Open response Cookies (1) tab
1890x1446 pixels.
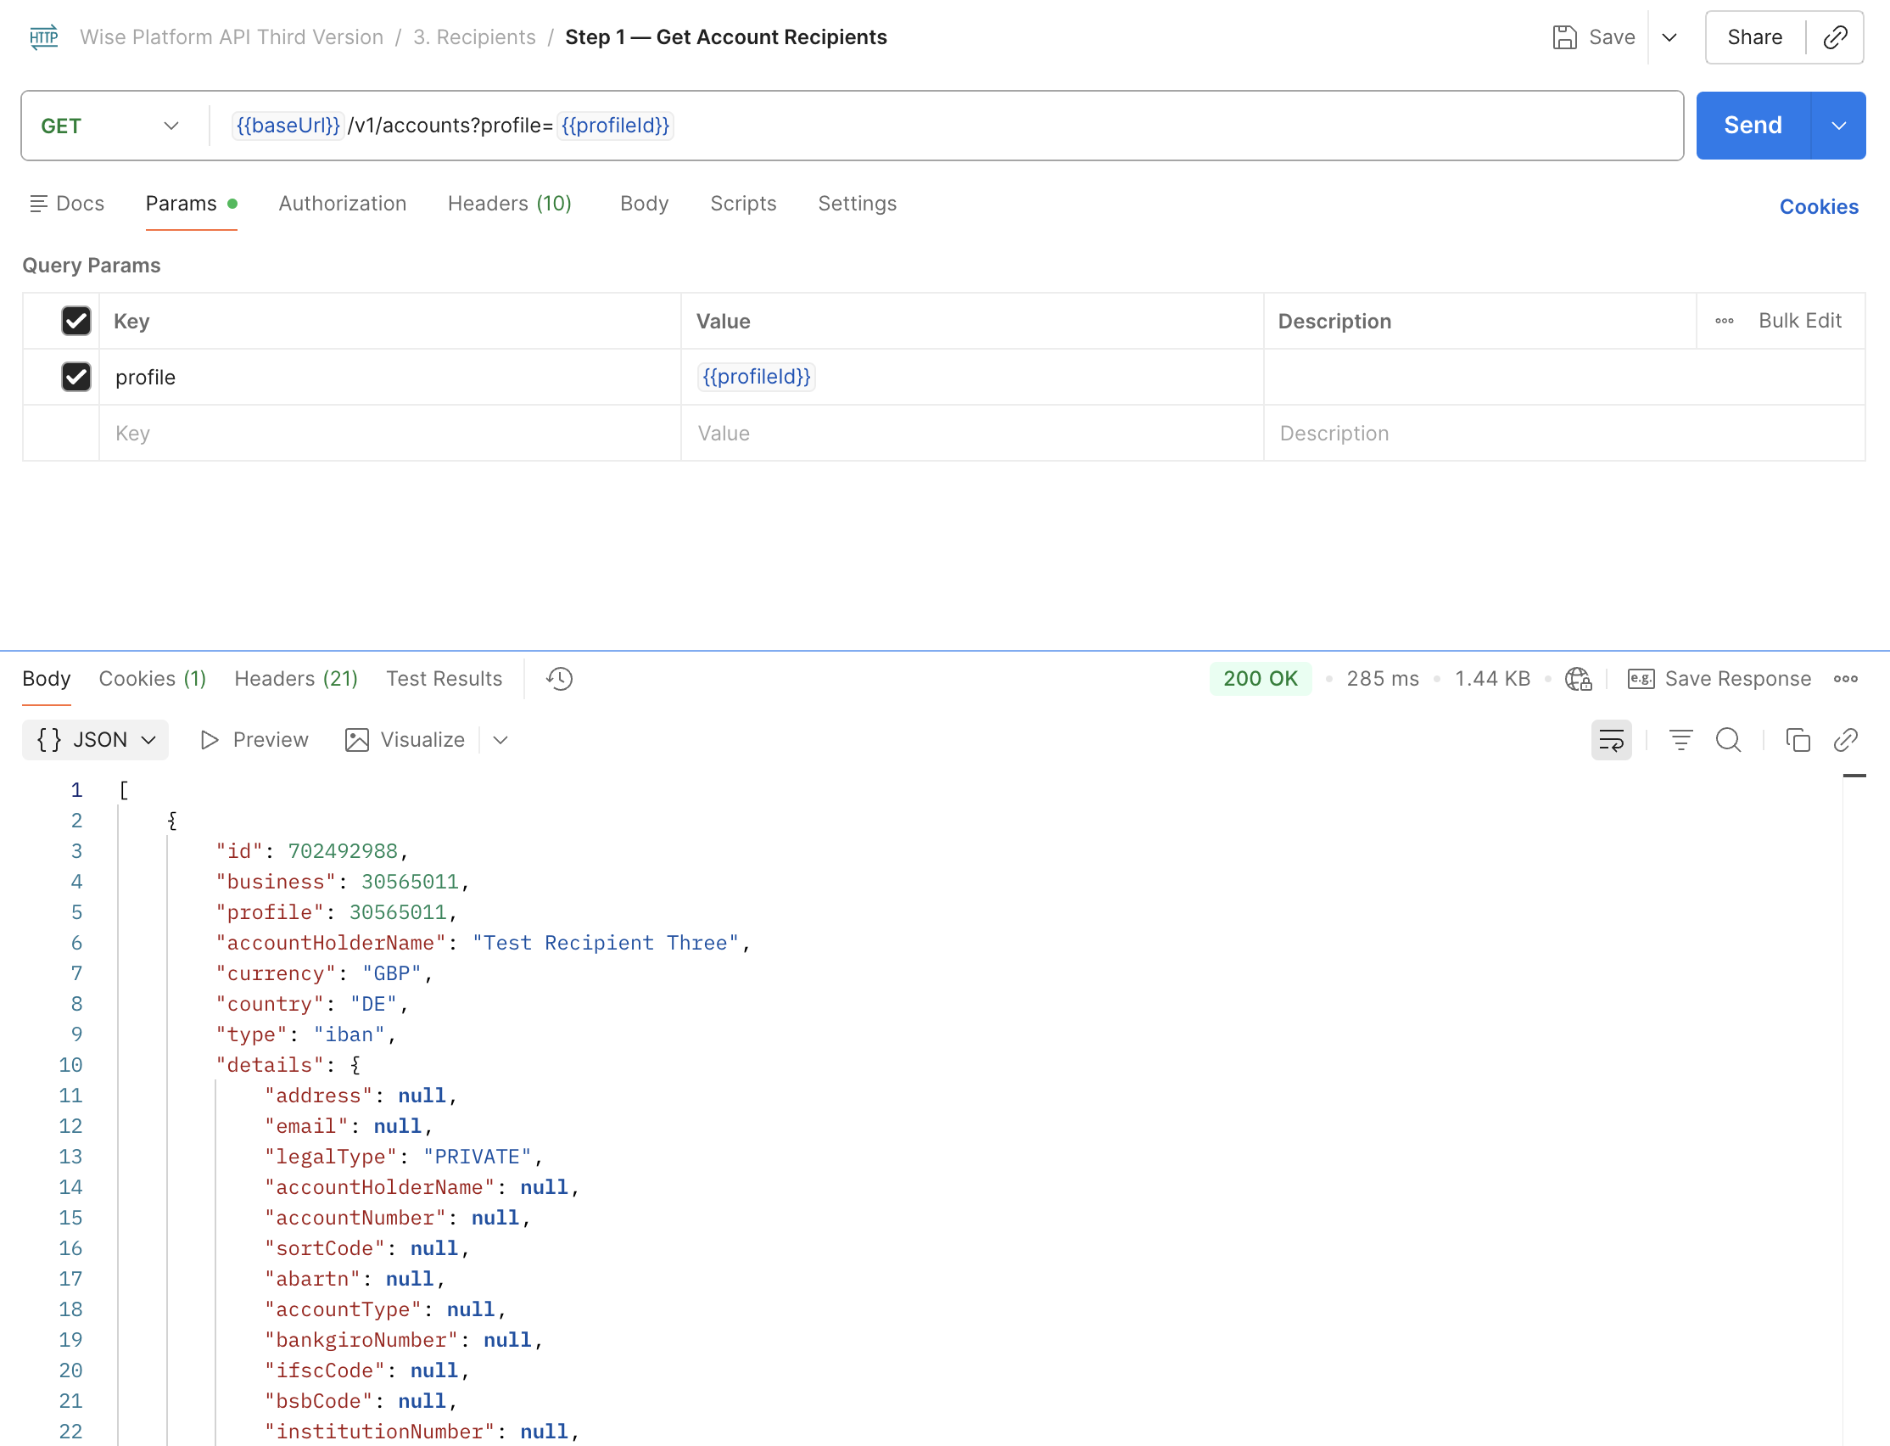point(152,678)
